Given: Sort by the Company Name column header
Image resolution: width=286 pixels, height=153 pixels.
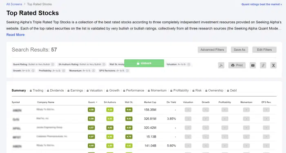Looking at the screenshot, I should [46, 102].
